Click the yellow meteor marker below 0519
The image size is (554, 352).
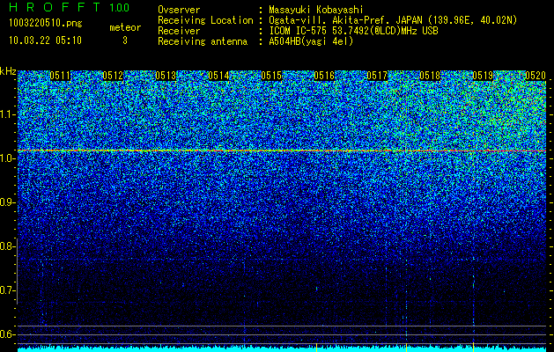click(474, 348)
